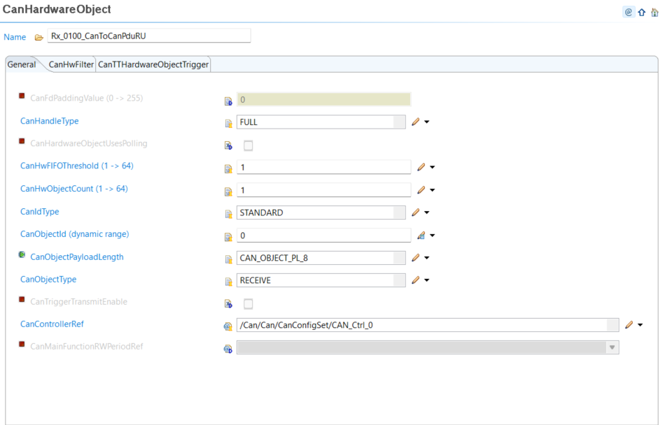
Task: Toggle the CanTriggerTransmitEnable checkbox
Action: [248, 303]
